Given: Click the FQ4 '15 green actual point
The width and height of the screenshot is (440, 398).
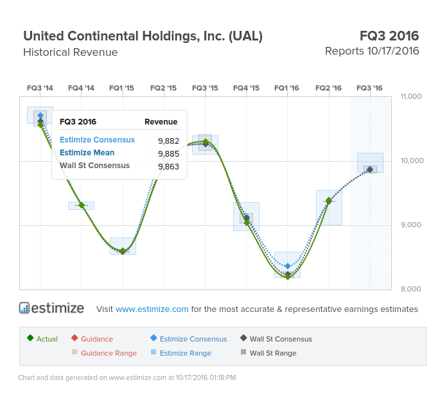Looking at the screenshot, I should pyautogui.click(x=247, y=223).
